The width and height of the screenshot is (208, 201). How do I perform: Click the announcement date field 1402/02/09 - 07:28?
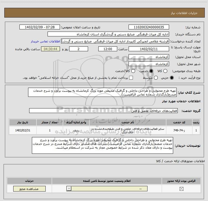pos(40,27)
